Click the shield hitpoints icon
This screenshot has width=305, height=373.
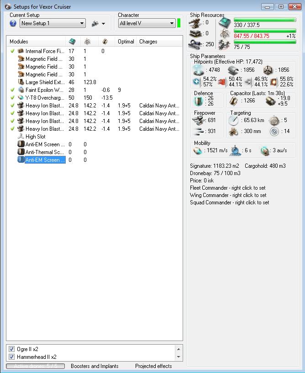click(x=198, y=69)
